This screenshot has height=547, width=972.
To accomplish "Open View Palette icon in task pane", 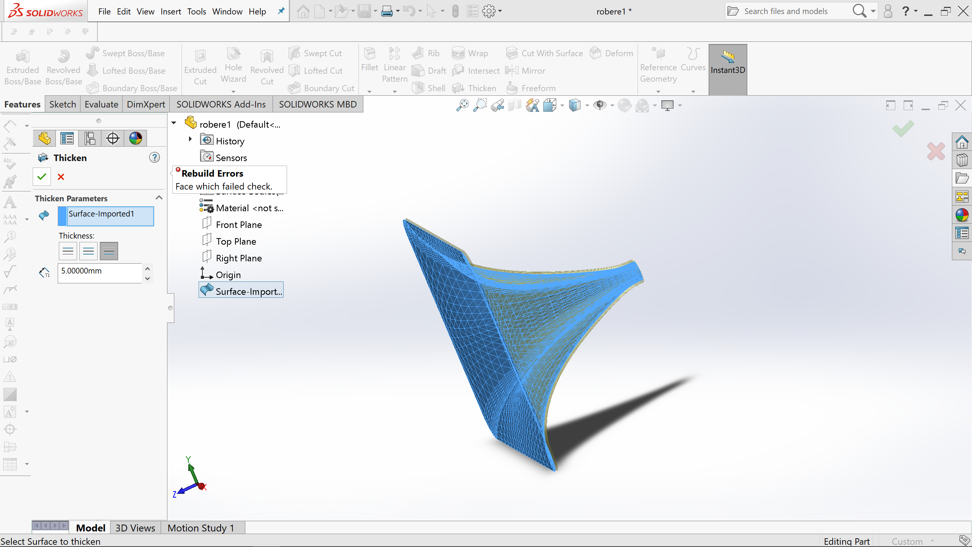I will pos(962,196).
